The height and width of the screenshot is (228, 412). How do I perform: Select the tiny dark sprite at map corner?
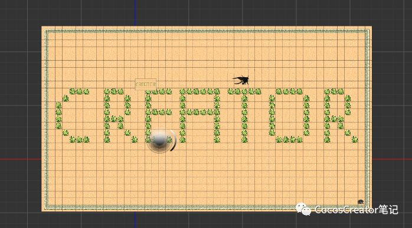click(361, 201)
